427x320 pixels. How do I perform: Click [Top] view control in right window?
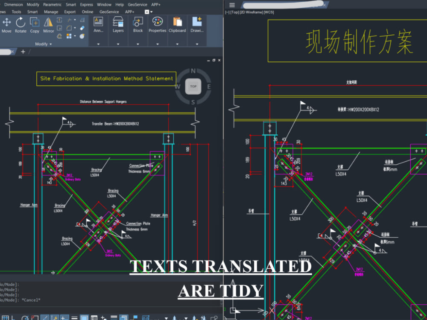click(x=234, y=12)
